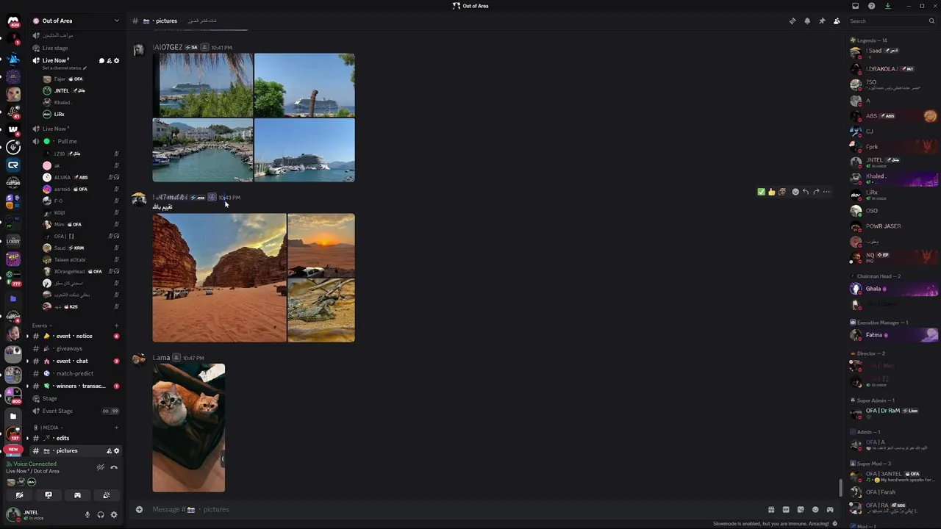Image resolution: width=941 pixels, height=529 pixels.
Task: Open Discord direct messages home icon
Action: [x=13, y=22]
